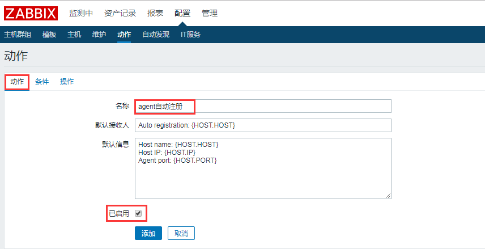
Task: Go to IT服务 submenu
Action: click(190, 35)
